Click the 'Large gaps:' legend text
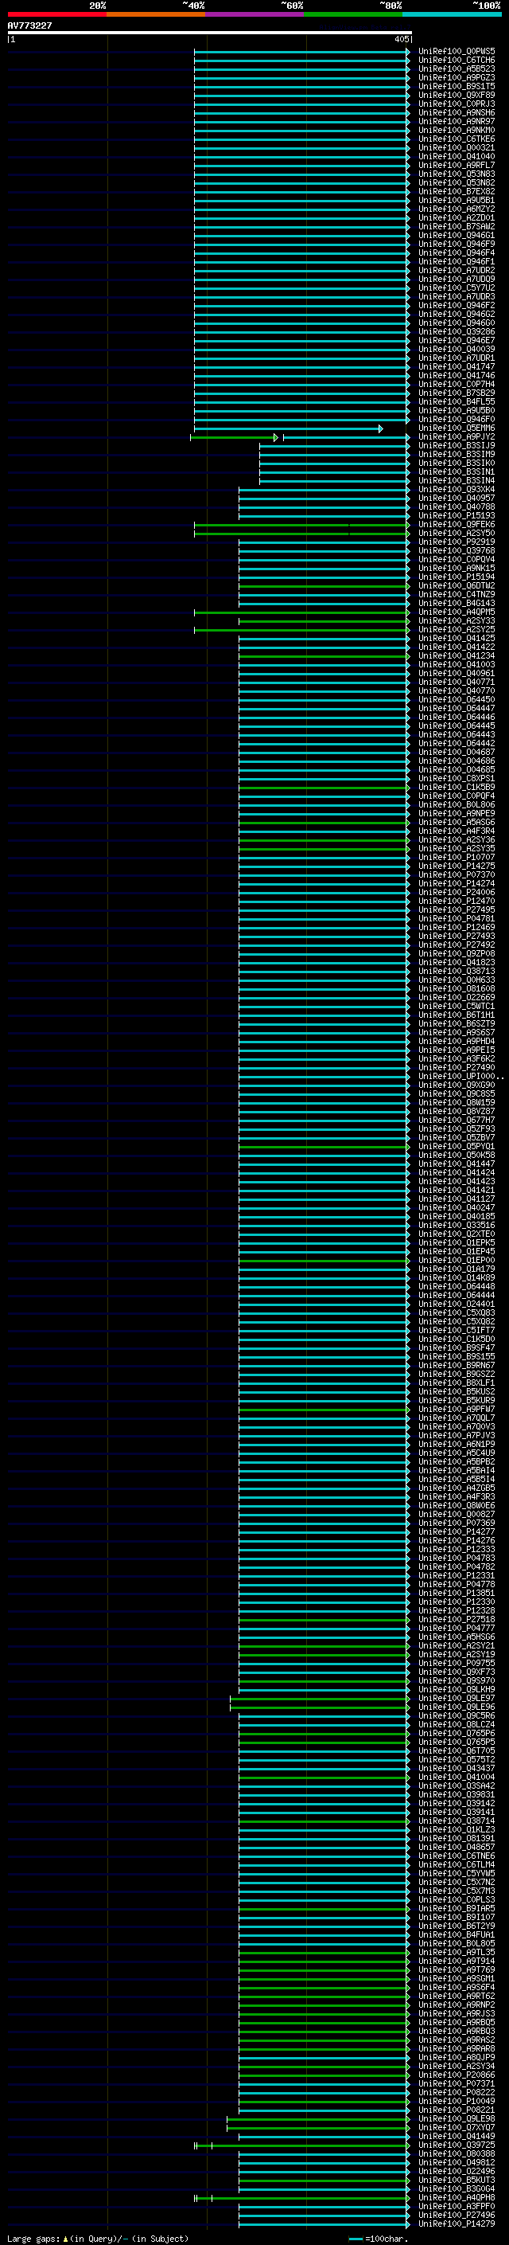The image size is (509, 2245). [33, 2238]
